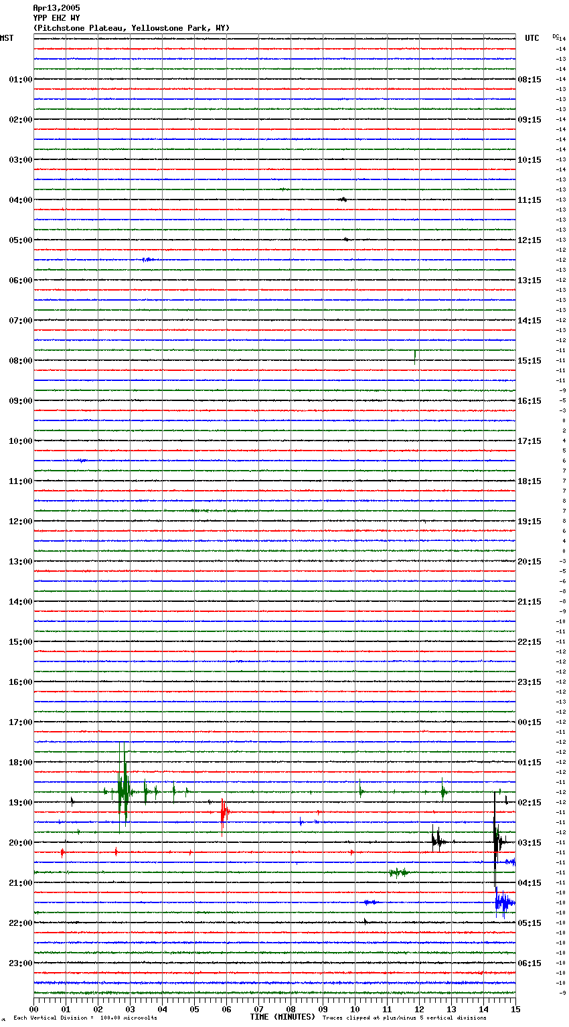Screen dimensions: 569x1027
Task: Click the UTC time label "10:15"
Action: (x=530, y=160)
